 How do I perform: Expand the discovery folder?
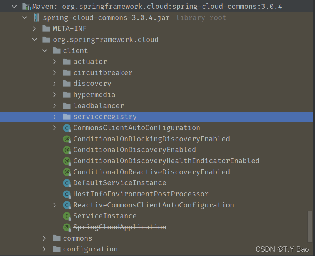pyautogui.click(x=54, y=84)
